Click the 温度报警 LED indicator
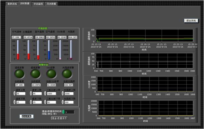 (x=20, y=74)
